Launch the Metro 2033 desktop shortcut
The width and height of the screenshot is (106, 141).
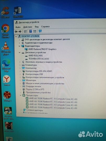pos(9,127)
